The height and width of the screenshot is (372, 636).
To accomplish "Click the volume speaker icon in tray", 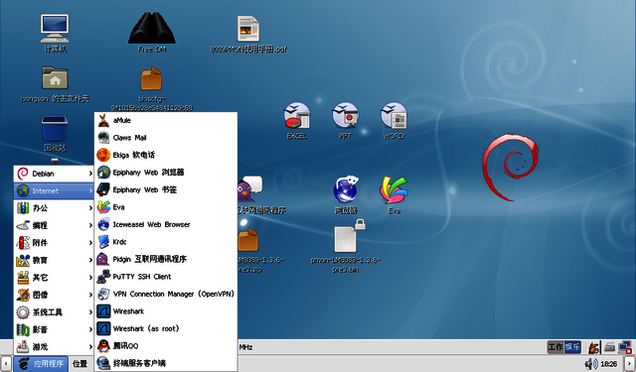I will click(x=591, y=363).
